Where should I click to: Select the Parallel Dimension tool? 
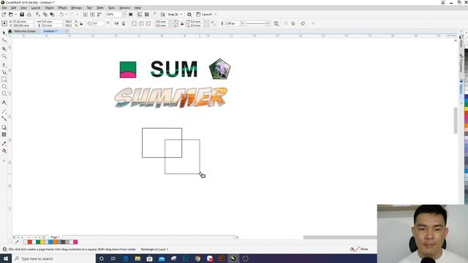[4, 111]
